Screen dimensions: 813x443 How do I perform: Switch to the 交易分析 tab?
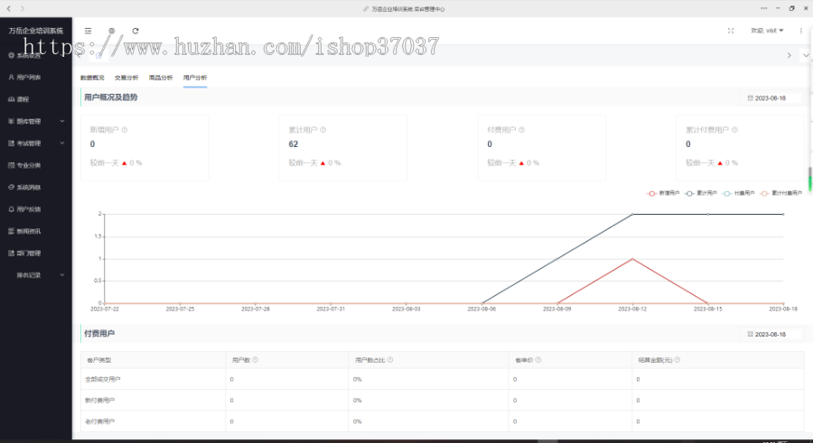[126, 78]
